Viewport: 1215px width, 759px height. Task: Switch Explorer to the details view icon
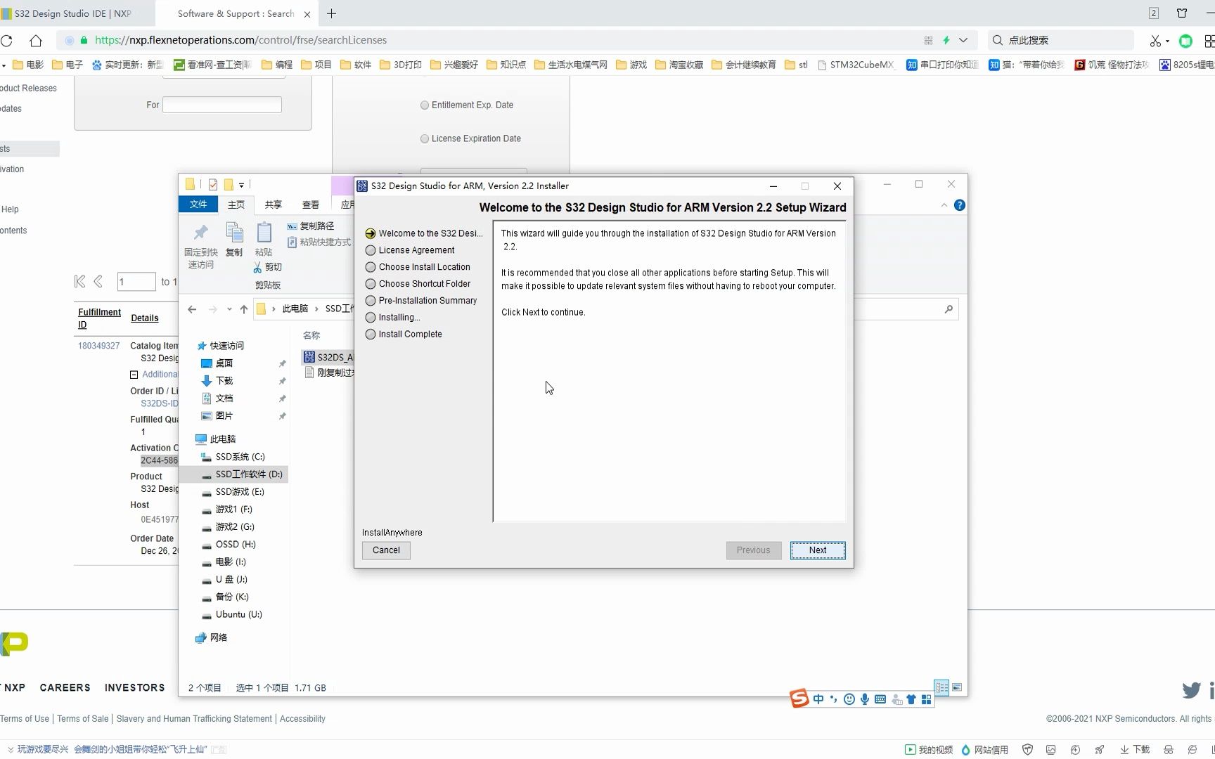(x=941, y=687)
